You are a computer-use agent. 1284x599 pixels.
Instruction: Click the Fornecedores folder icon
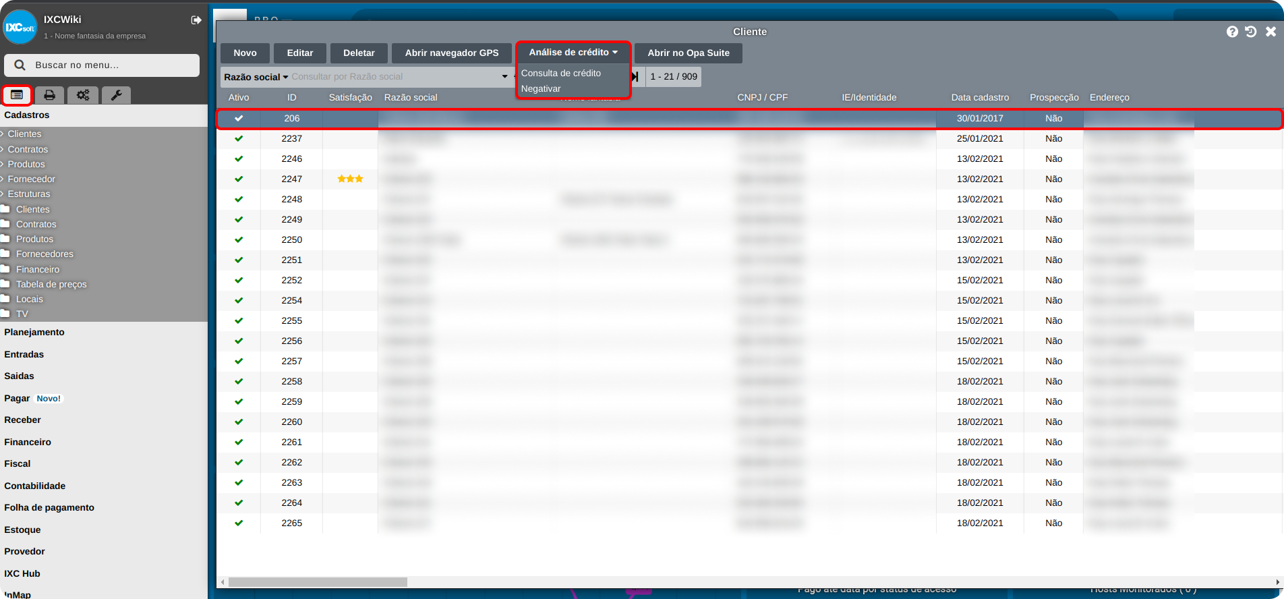pyautogui.click(x=5, y=254)
